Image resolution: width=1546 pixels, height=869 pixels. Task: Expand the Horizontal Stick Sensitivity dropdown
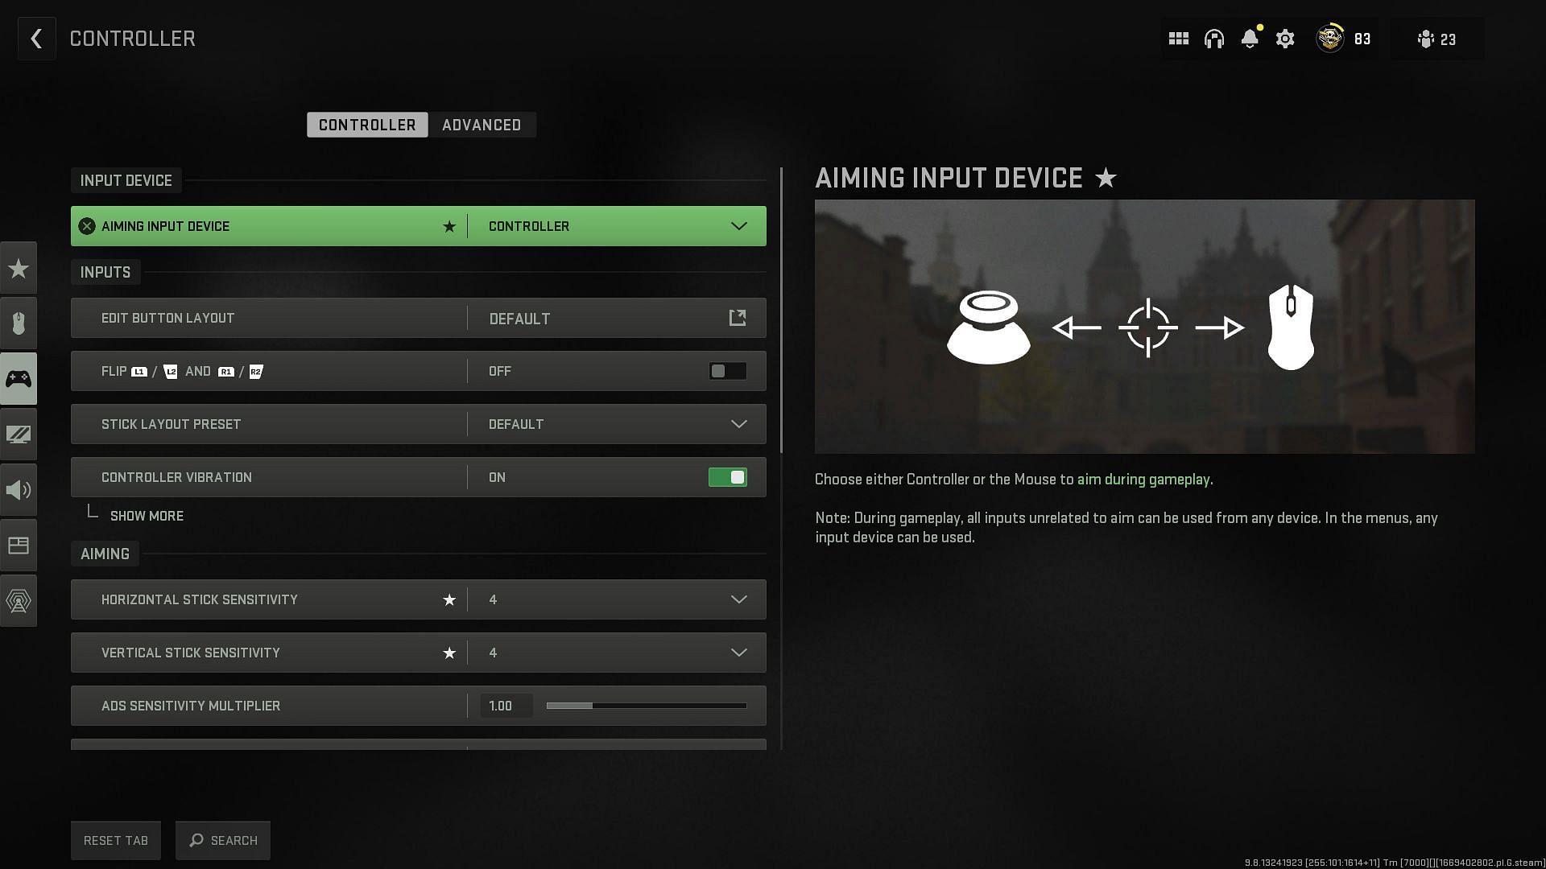739,599
